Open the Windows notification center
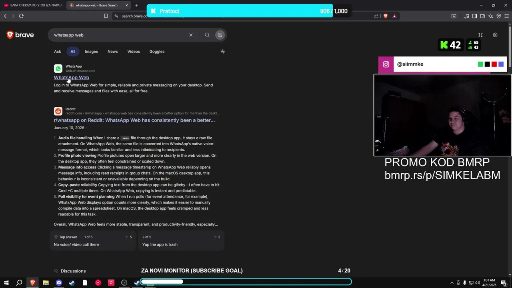 coord(504,283)
